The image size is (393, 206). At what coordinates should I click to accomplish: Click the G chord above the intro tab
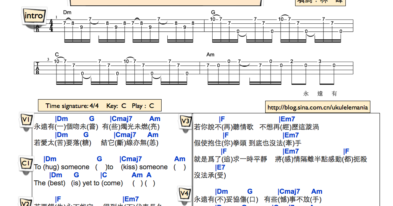[213, 12]
